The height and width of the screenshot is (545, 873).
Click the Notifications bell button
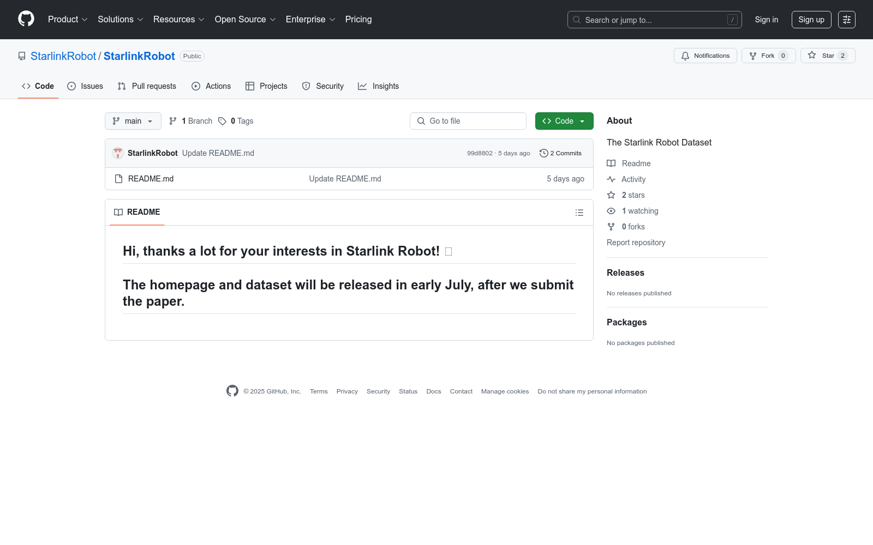tap(705, 56)
